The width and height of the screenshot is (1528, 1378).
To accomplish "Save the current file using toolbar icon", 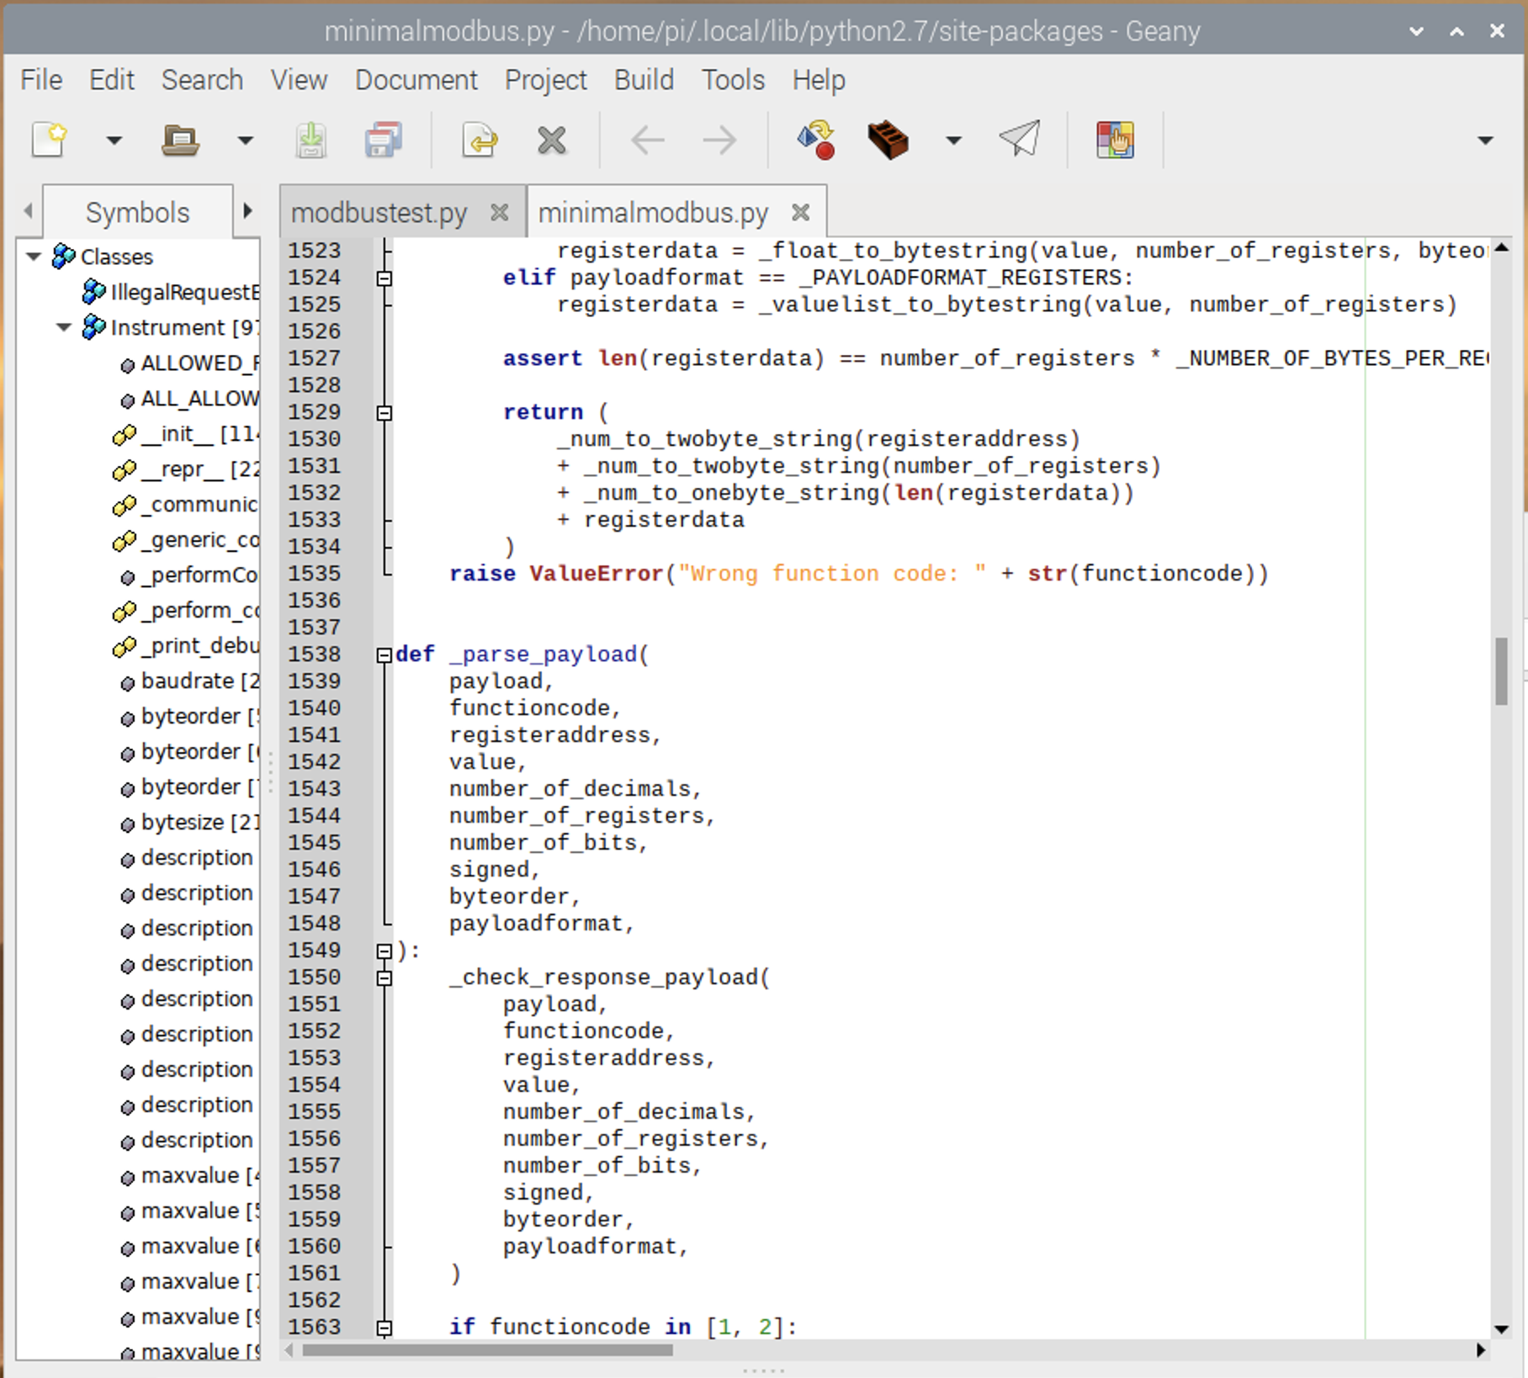I will [311, 140].
